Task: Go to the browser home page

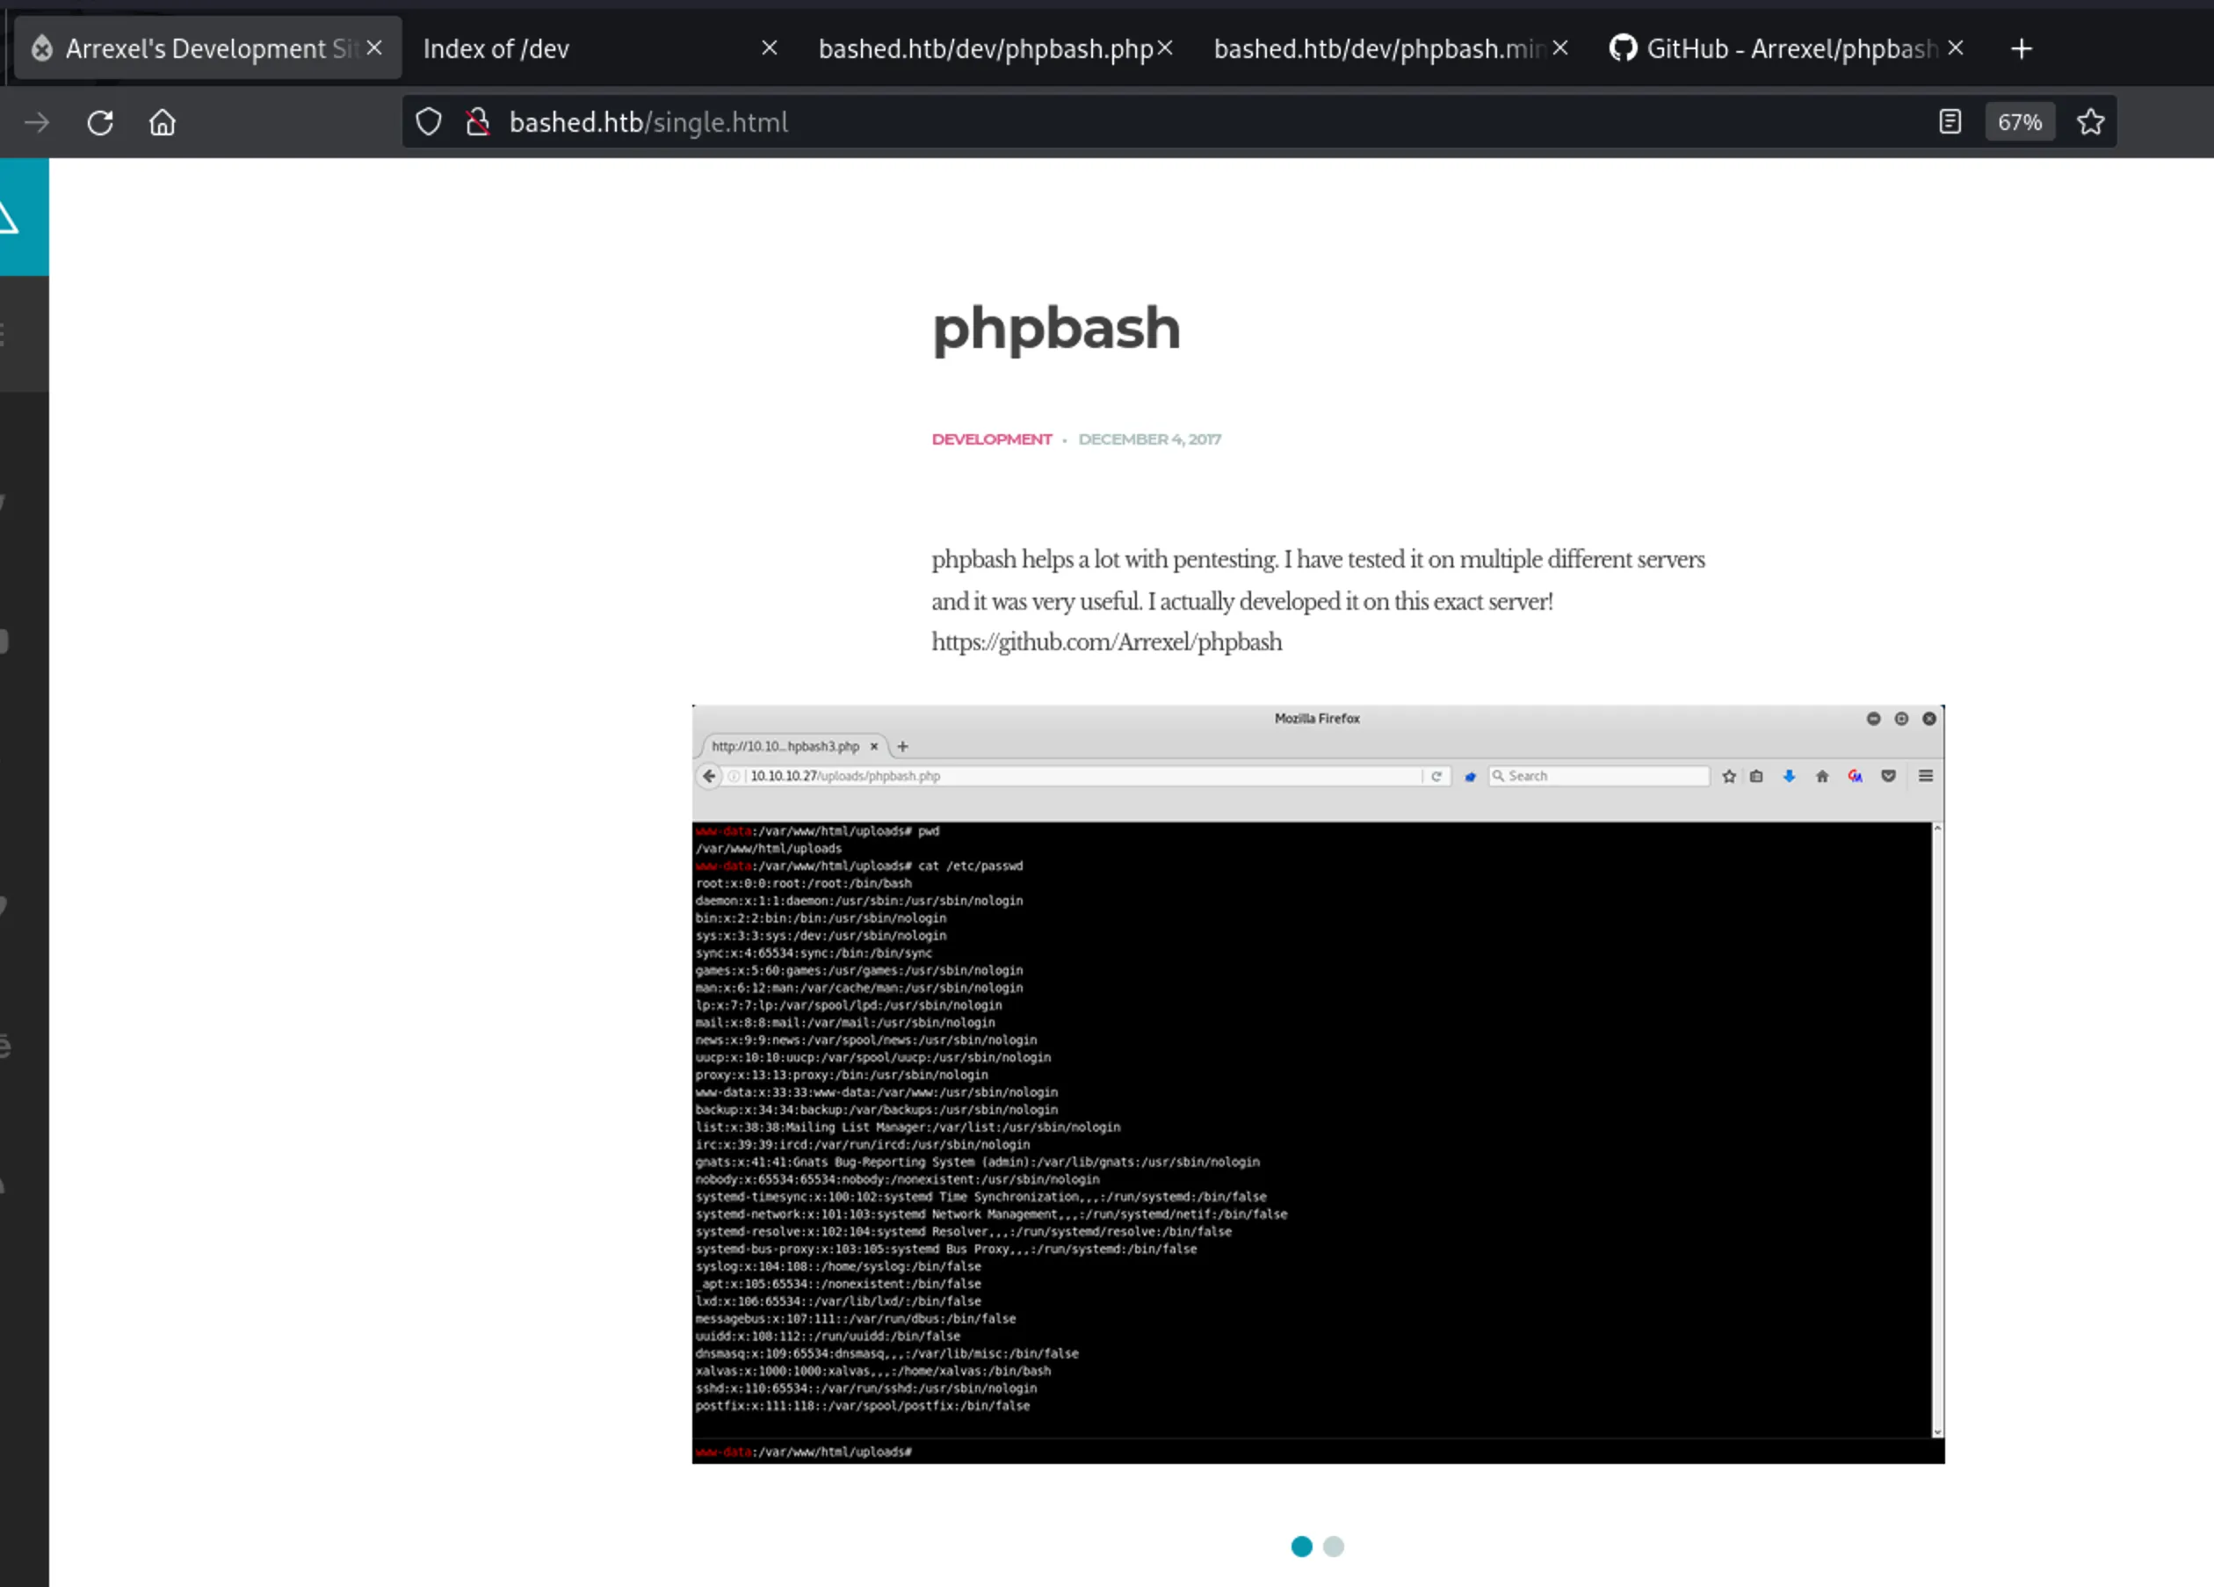Action: 162,122
